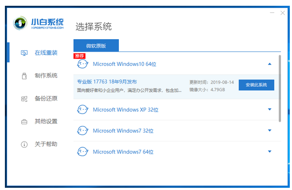Open 制作系统 in the sidebar menu
The image size is (292, 190).
(x=46, y=76)
